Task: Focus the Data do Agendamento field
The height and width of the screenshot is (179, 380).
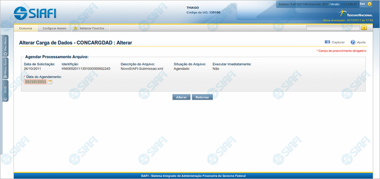Action: point(36,82)
